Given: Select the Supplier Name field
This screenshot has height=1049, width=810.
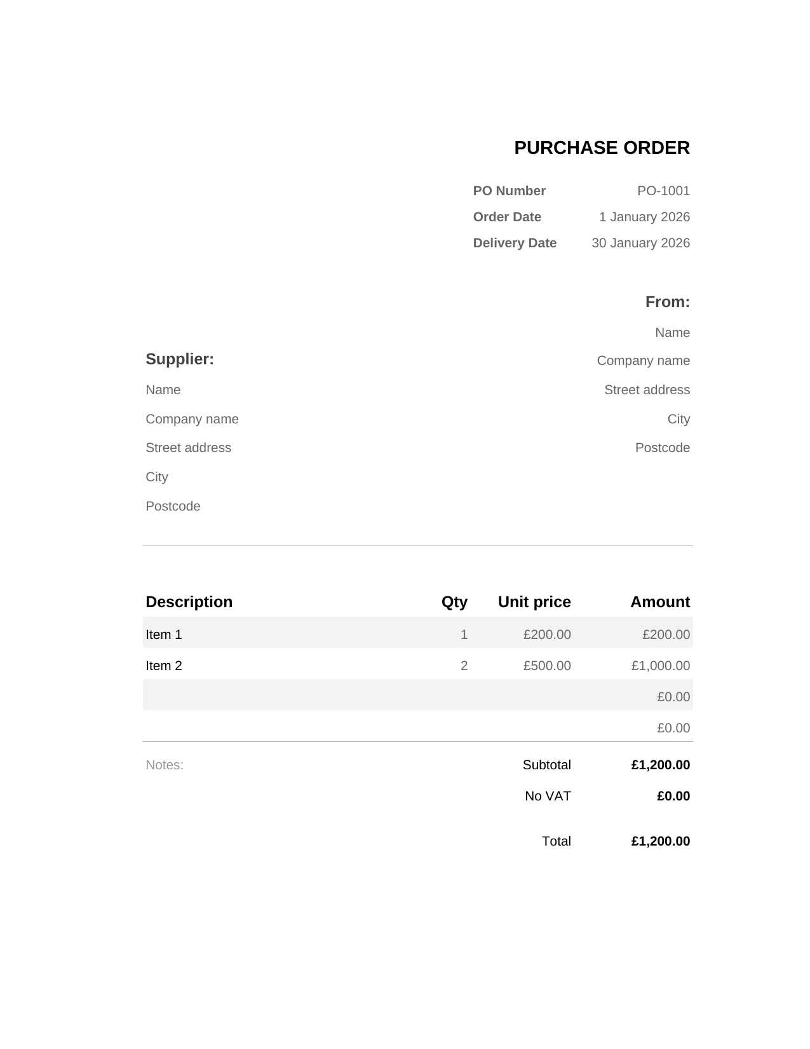Looking at the screenshot, I should [x=163, y=390].
